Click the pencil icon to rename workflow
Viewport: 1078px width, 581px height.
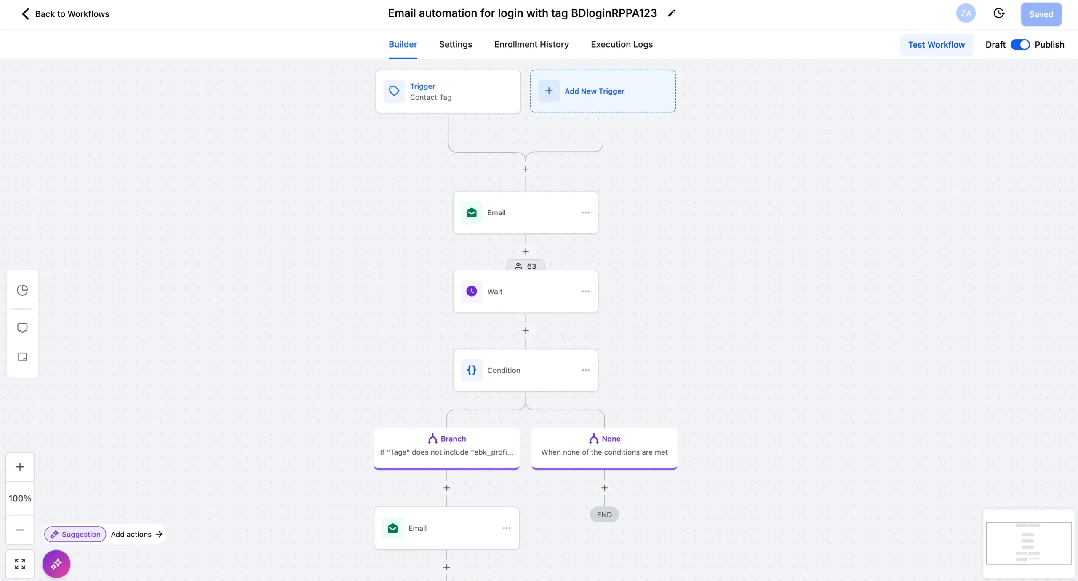tap(672, 13)
